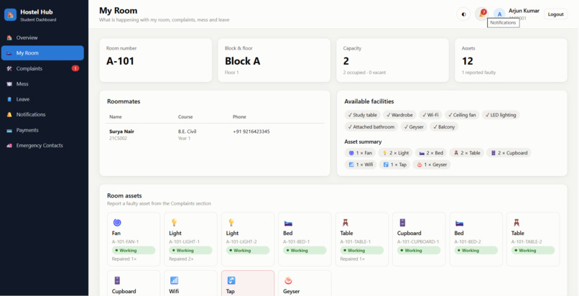Image resolution: width=579 pixels, height=296 pixels.
Task: Click the Arjun Kumar profile name
Action: coord(524,11)
